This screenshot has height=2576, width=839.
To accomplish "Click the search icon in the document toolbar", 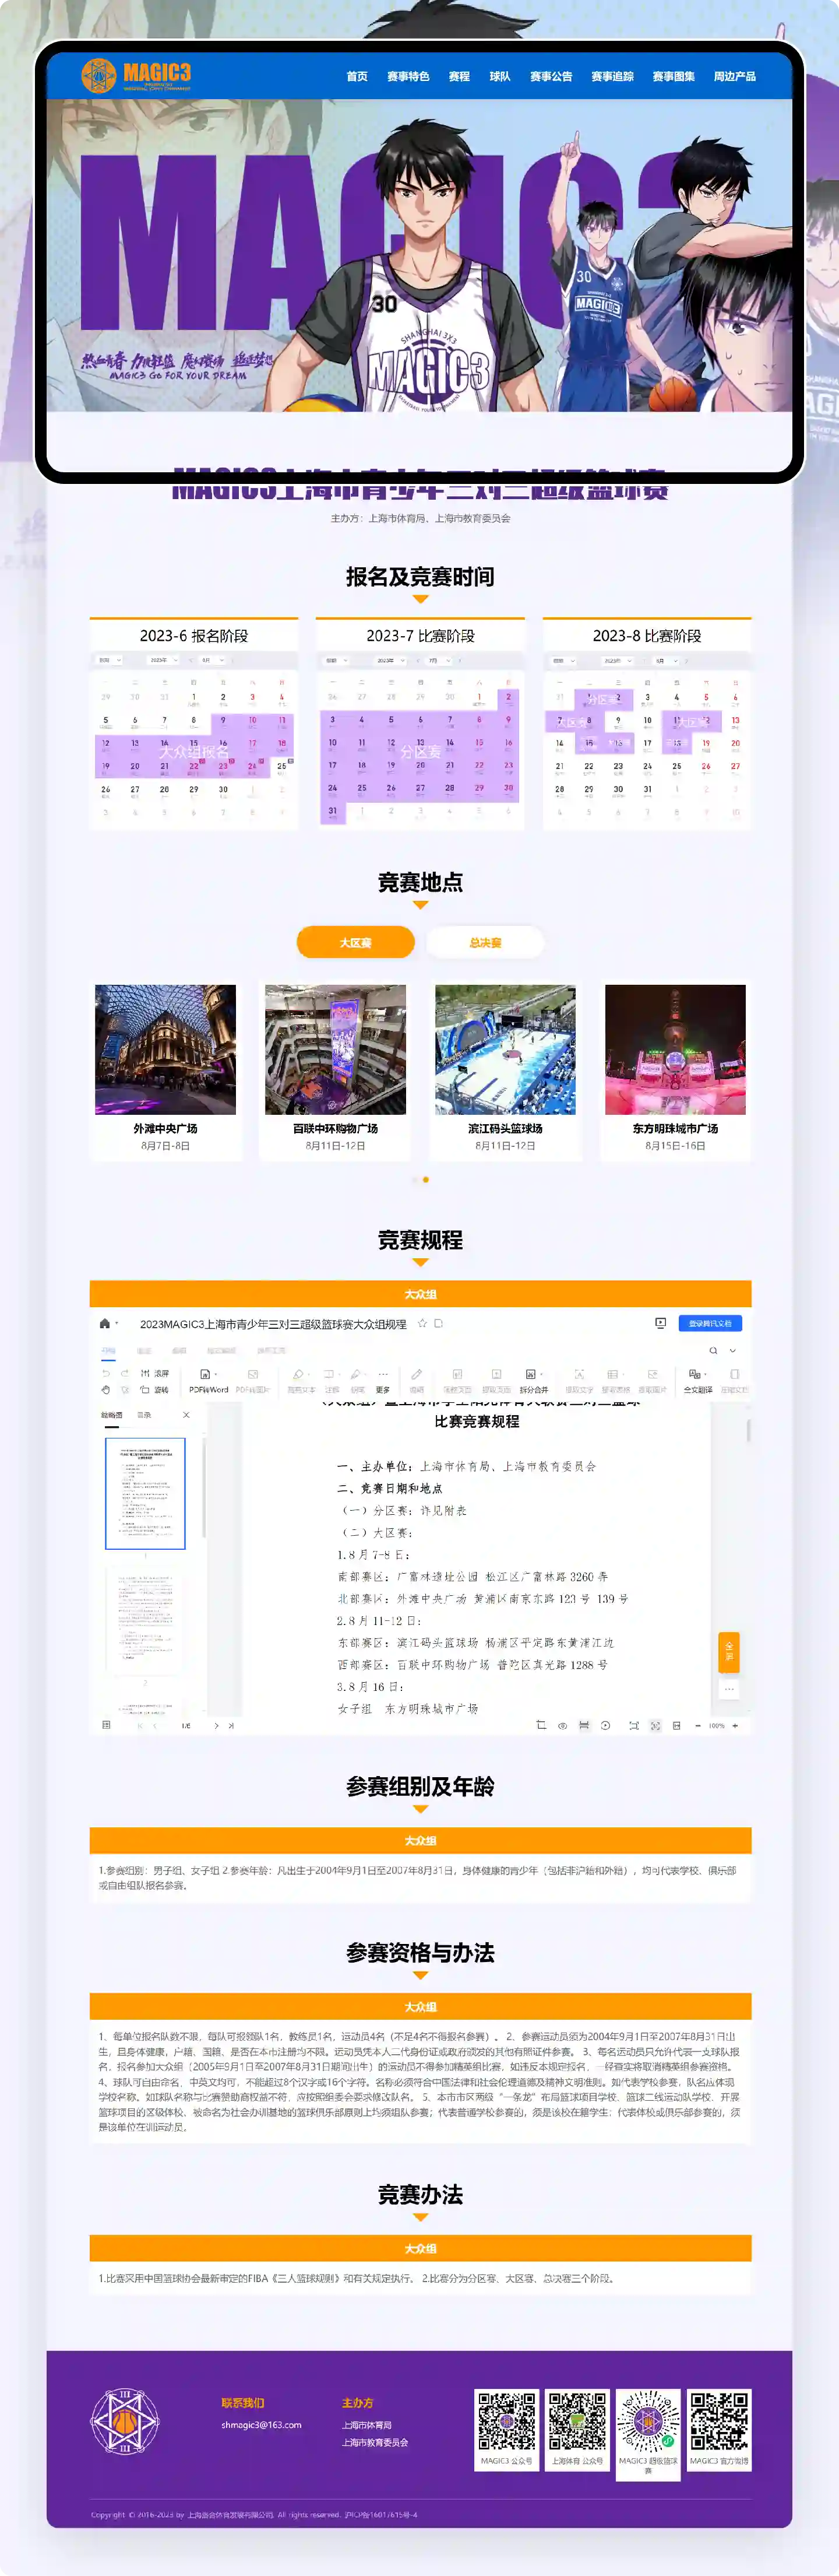I will [x=713, y=1350].
